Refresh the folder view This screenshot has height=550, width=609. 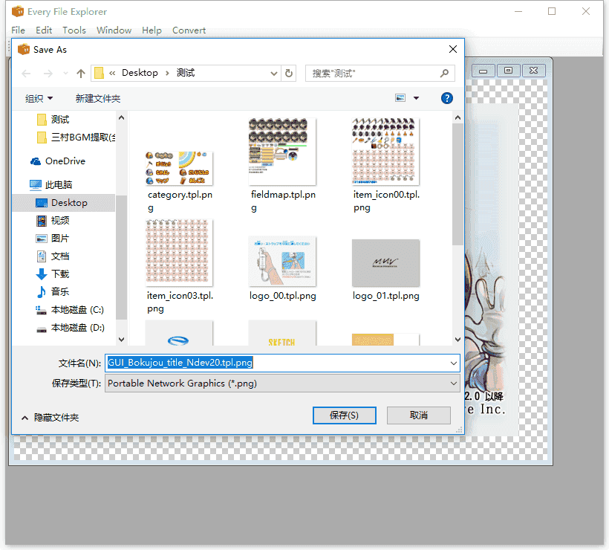click(289, 74)
